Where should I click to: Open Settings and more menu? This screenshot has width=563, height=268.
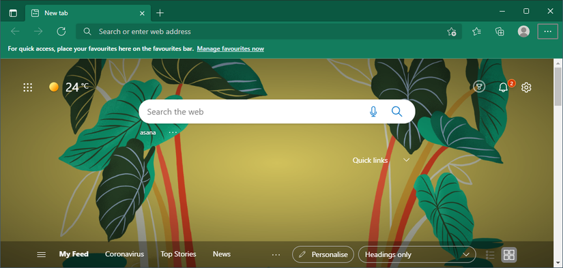point(547,31)
